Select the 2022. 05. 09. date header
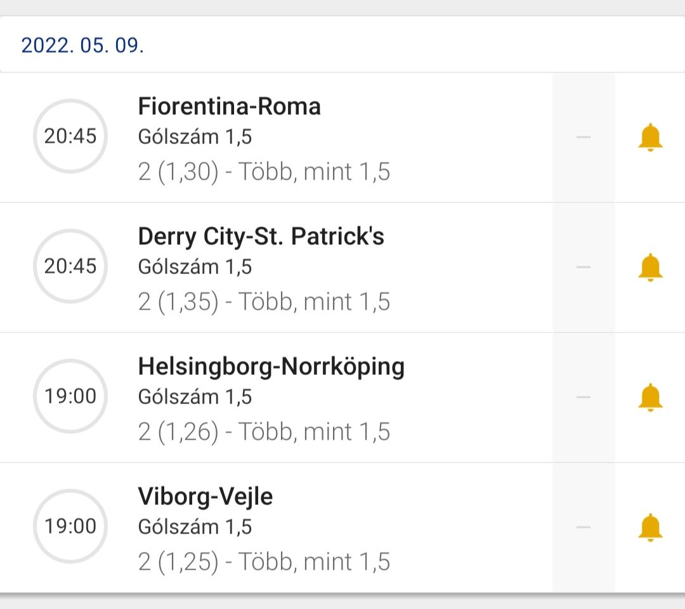This screenshot has height=609, width=685. coord(82,46)
